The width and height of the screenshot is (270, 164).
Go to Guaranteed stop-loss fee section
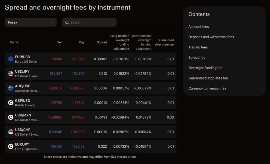click(x=208, y=78)
